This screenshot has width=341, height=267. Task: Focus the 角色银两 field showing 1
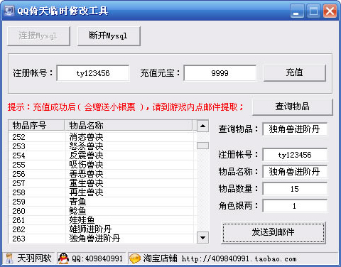coord(295,206)
